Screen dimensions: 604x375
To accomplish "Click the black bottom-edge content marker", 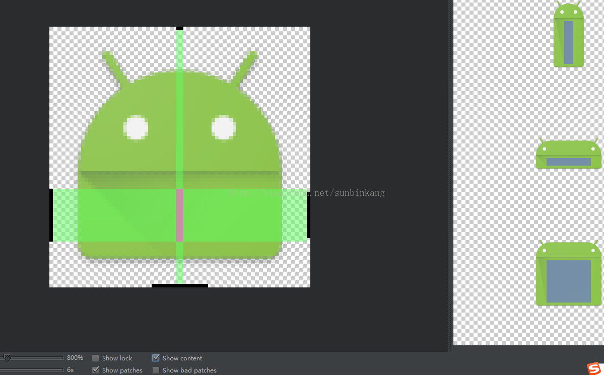I will [x=180, y=286].
